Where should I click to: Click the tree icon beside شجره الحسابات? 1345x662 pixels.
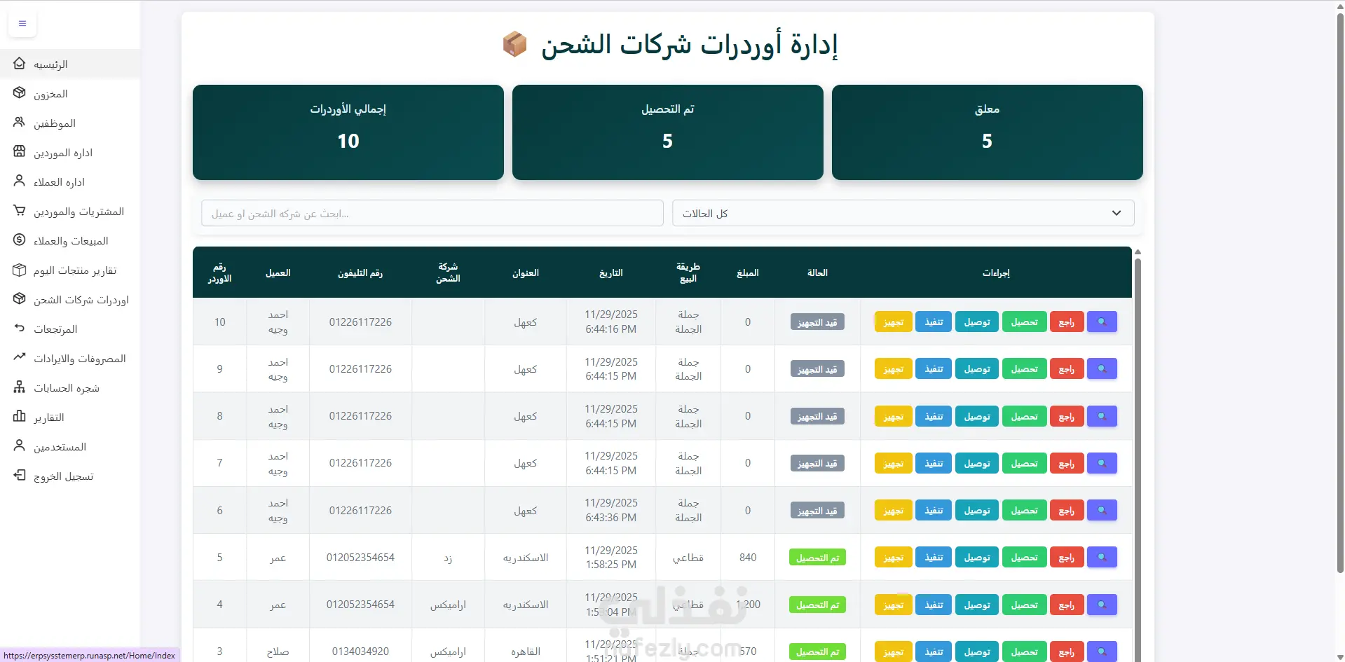click(20, 387)
